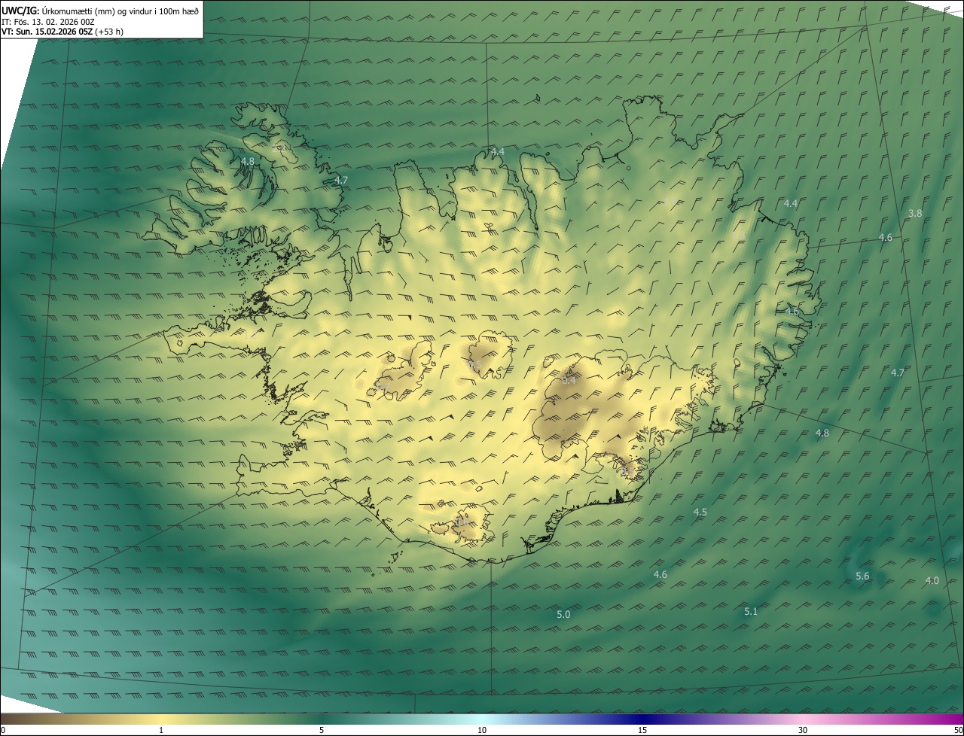Click the IT initialization time Fös. 13.02.2026 00Z
The image size is (964, 736).
pyautogui.click(x=47, y=22)
